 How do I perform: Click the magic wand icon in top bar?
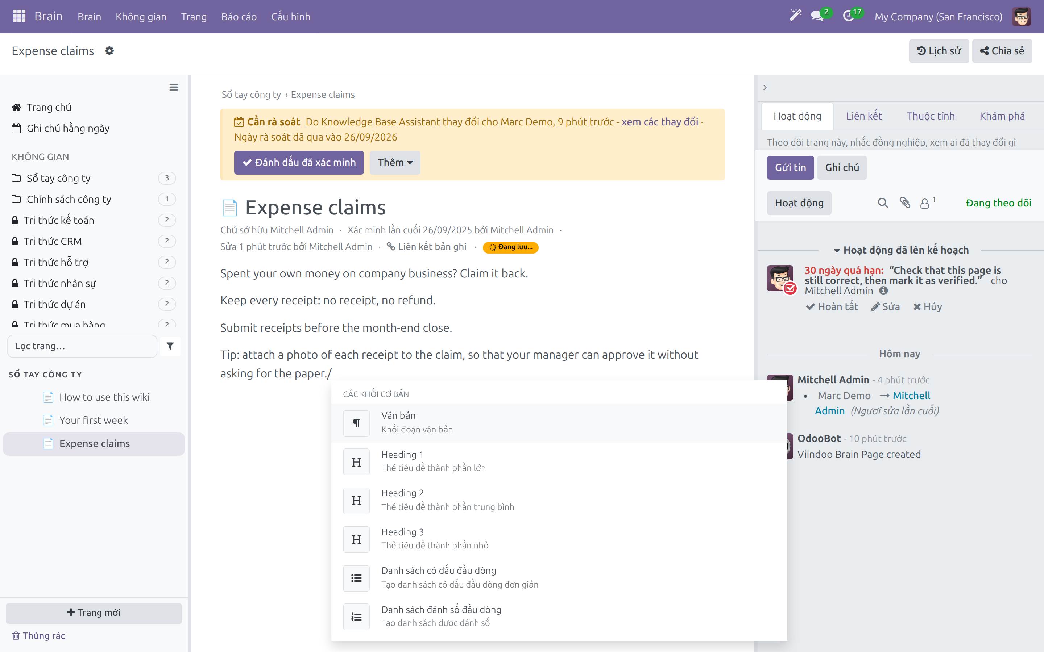795,16
